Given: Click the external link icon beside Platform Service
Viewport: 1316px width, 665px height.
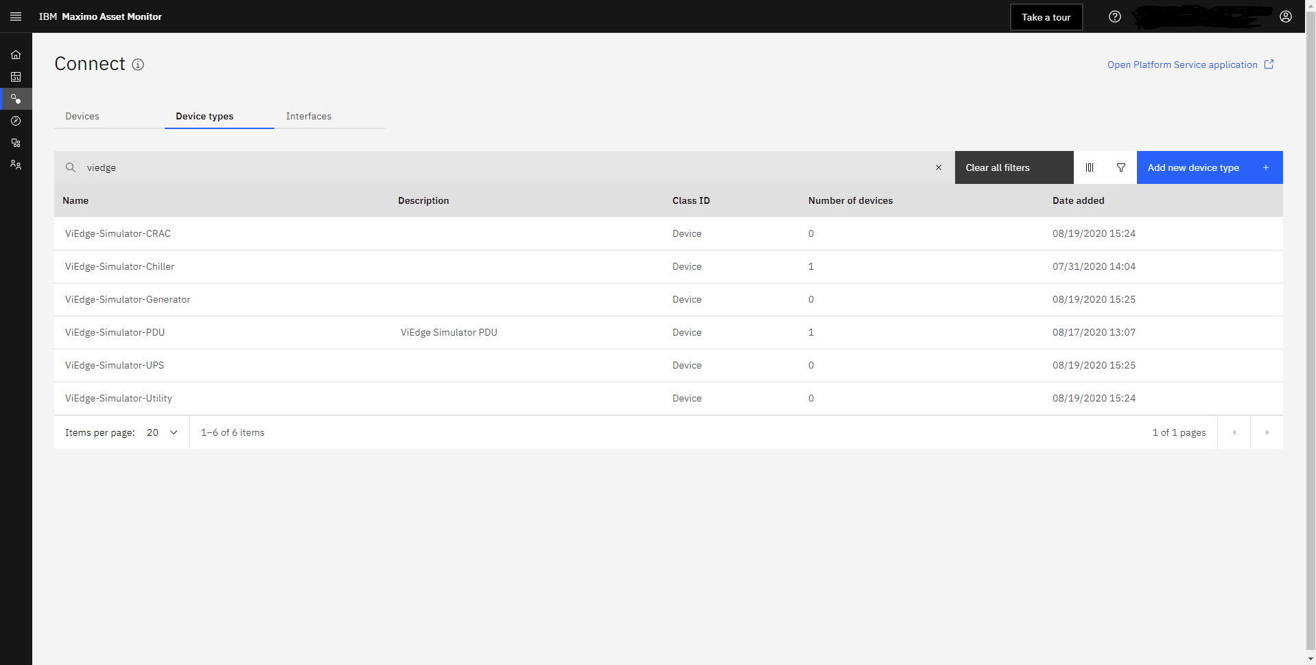Looking at the screenshot, I should click(1269, 65).
